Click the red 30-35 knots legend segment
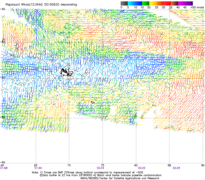The width and height of the screenshot is (205, 180). pyautogui.click(x=167, y=3)
